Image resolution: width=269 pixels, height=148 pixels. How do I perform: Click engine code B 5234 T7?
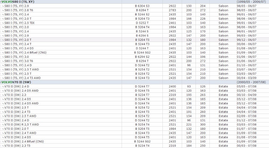coord(142,95)
